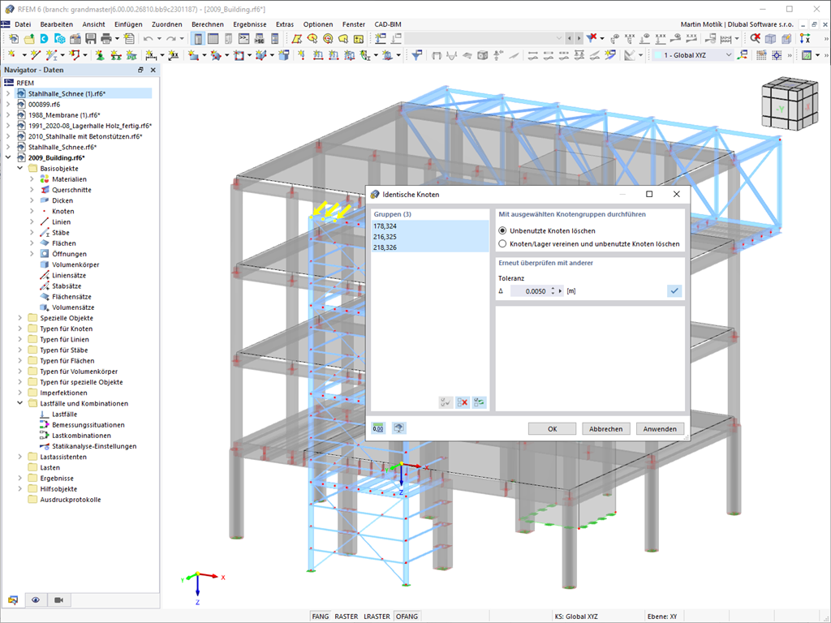The width and height of the screenshot is (831, 623).
Task: Expand the Querschnitte tree node
Action: pos(32,190)
